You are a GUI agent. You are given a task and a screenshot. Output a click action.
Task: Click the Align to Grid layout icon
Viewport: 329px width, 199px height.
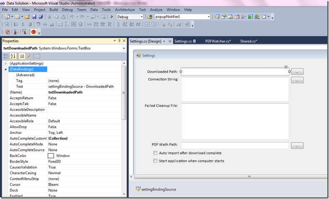pyautogui.click(x=7, y=24)
